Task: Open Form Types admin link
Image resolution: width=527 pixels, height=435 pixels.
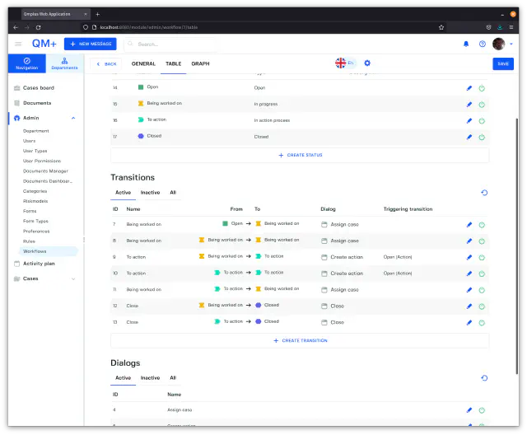Action: [x=35, y=221]
